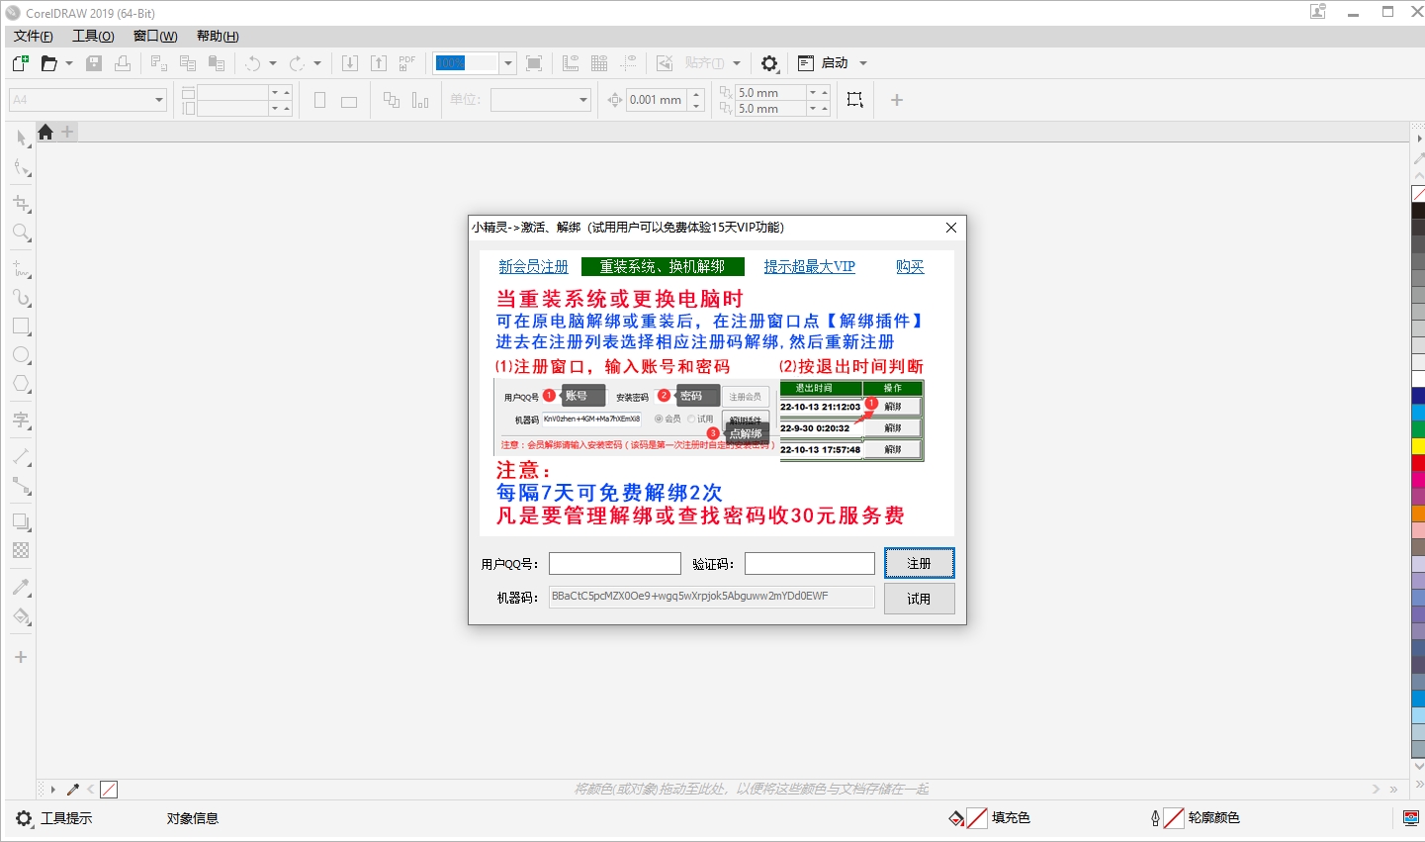Open the A4 page size dropdown
The width and height of the screenshot is (1425, 842).
[x=158, y=100]
